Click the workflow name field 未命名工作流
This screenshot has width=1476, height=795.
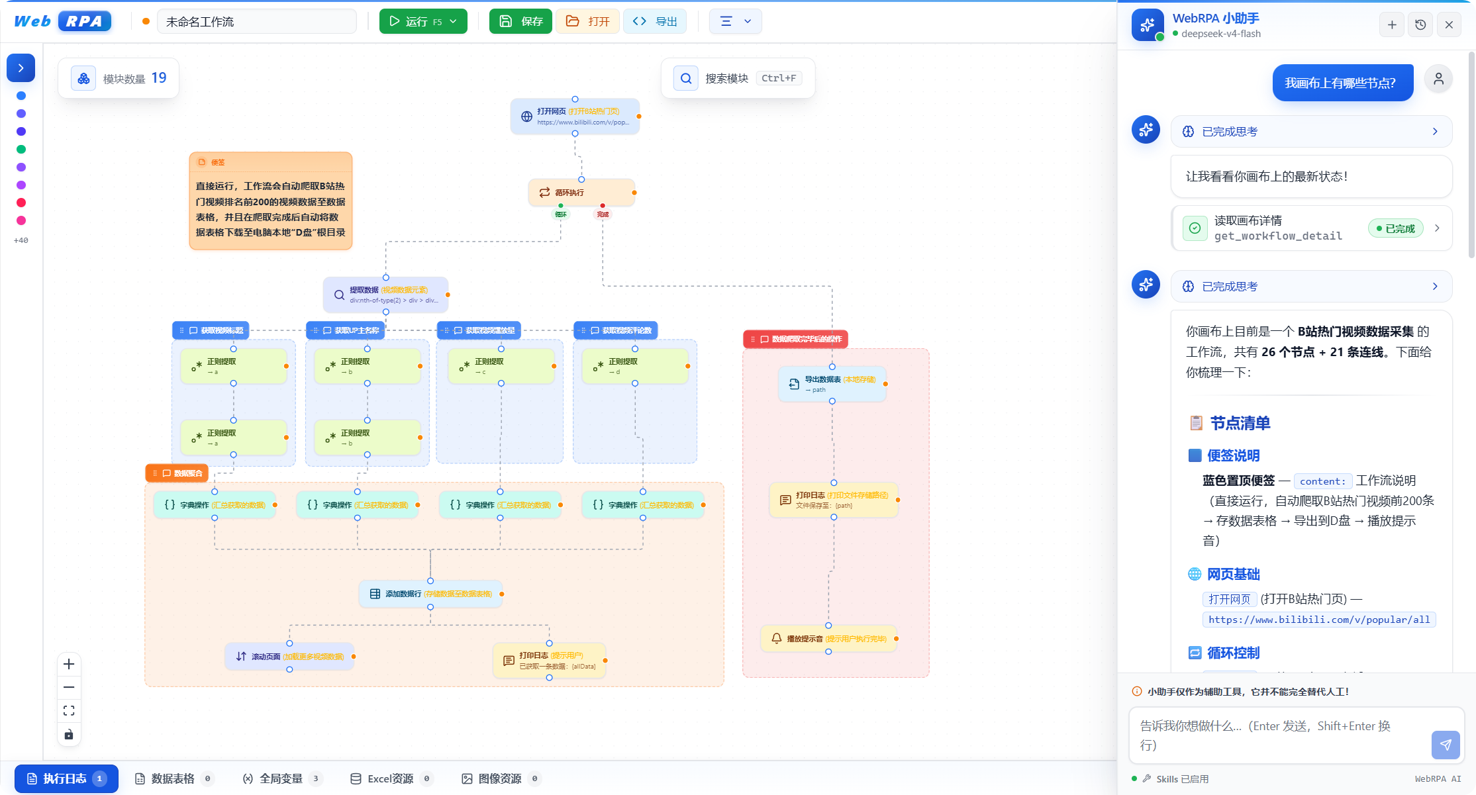257,21
